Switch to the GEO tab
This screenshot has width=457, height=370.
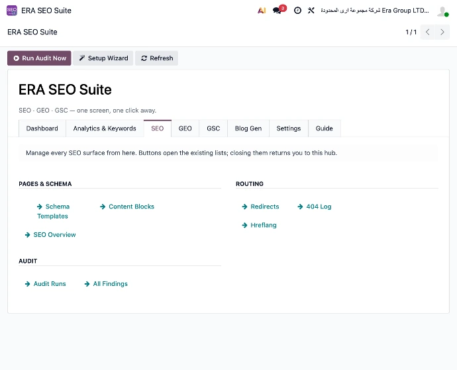coord(185,128)
